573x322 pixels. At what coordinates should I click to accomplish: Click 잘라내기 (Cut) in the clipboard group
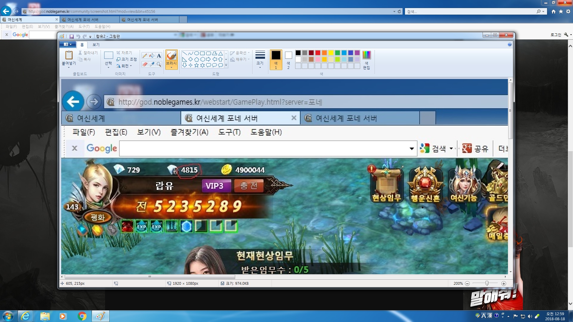coord(88,53)
